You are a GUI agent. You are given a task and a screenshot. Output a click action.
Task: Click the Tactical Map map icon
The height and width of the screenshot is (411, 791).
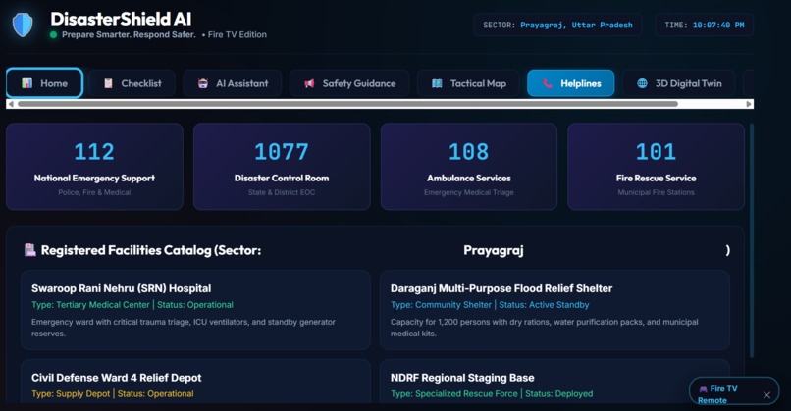[437, 83]
